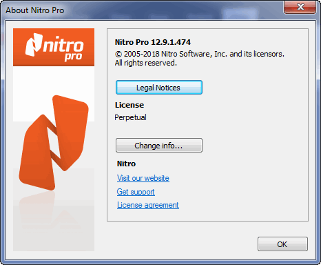
Task: Click the Change info... button
Action: 159,146
